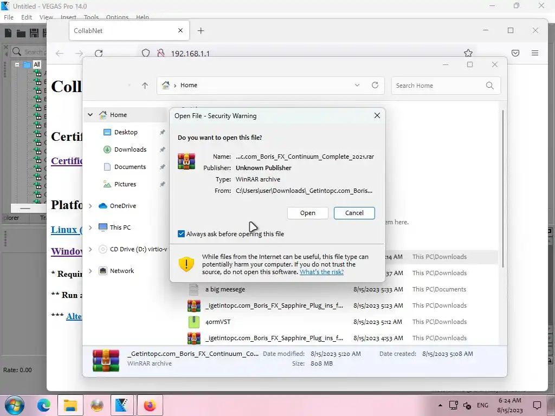Unpin Downloads using its pin icon
The image size is (555, 416).
pos(162,149)
